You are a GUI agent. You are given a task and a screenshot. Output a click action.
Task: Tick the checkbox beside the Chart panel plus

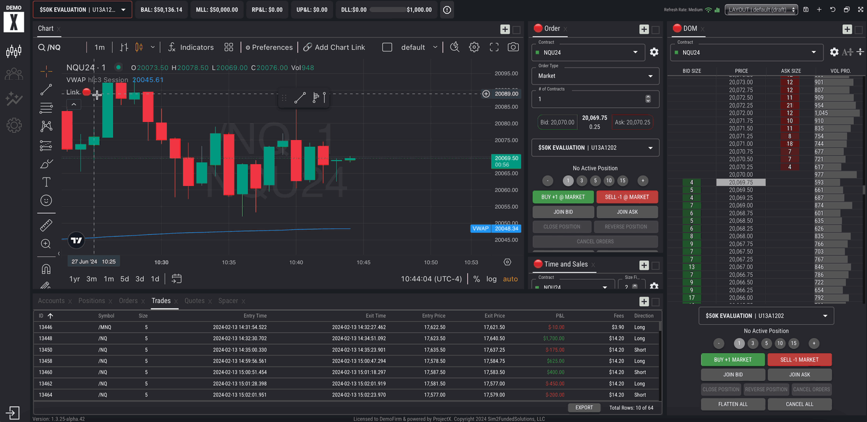[x=516, y=30]
